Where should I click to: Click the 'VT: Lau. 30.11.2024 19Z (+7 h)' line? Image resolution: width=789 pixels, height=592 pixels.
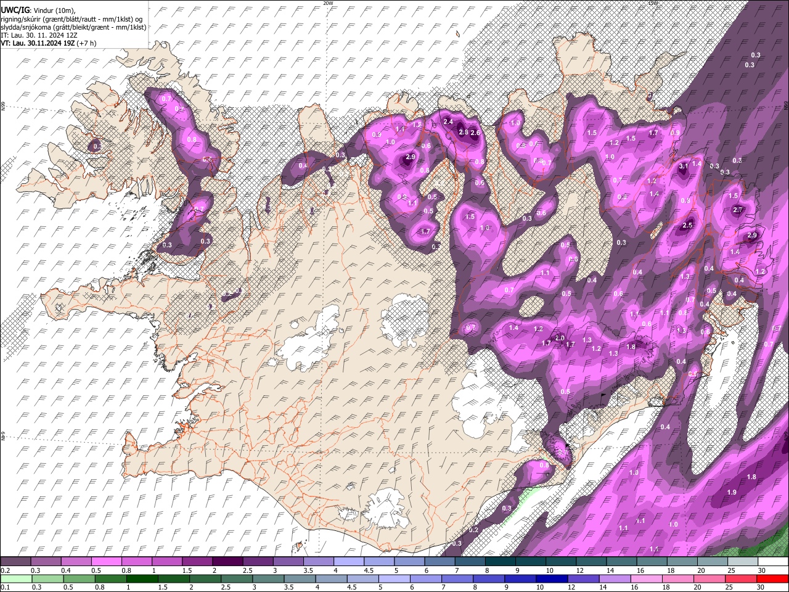49,43
